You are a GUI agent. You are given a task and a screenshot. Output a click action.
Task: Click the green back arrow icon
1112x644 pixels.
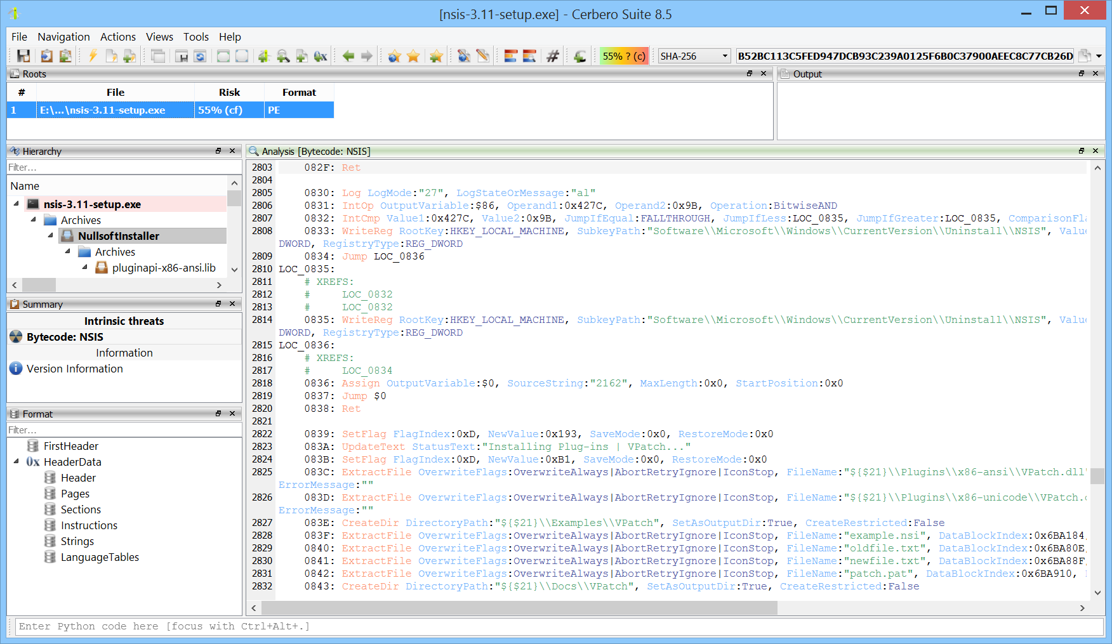348,56
